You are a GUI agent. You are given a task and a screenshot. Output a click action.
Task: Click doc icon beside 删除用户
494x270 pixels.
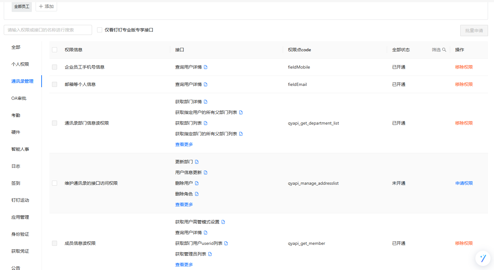pyautogui.click(x=197, y=183)
